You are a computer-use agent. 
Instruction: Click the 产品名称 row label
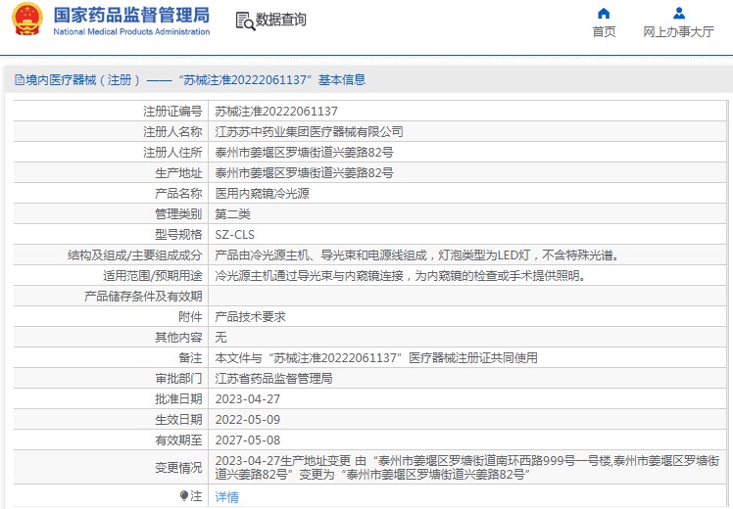(178, 194)
